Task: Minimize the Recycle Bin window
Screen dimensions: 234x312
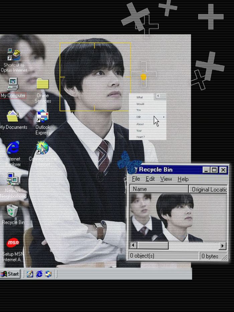Action: (206, 170)
